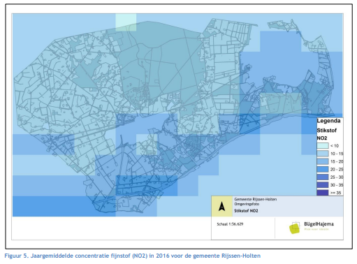Click the '20 - 25' legend color swatch

pyautogui.click(x=323, y=169)
